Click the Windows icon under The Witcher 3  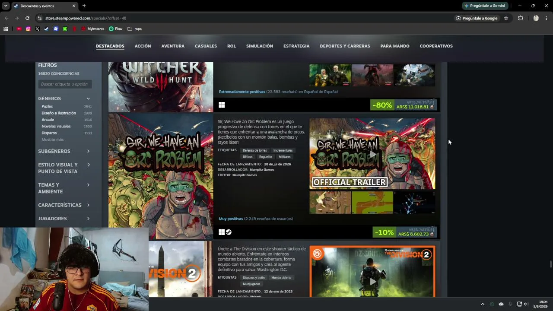pyautogui.click(x=222, y=105)
